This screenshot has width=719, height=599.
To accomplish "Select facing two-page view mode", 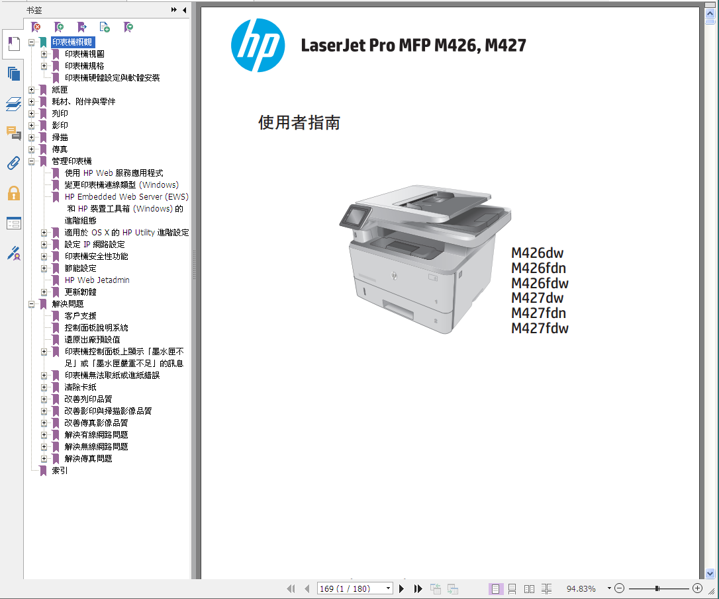I will tap(529, 588).
